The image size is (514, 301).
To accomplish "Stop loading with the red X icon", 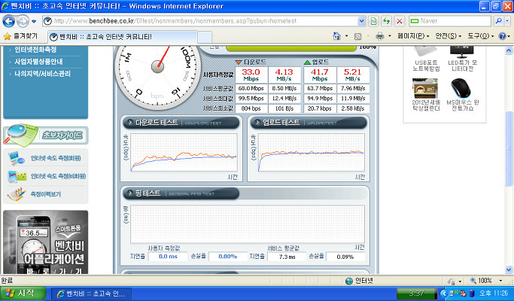I will pyautogui.click(x=400, y=21).
